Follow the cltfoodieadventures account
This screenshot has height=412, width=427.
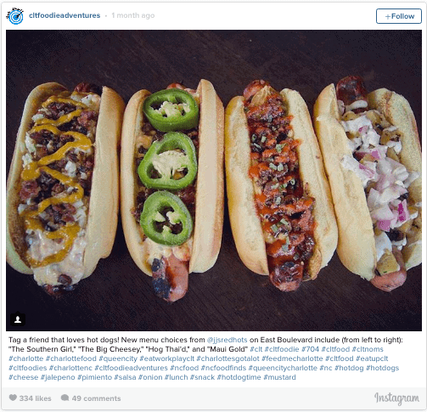[399, 16]
